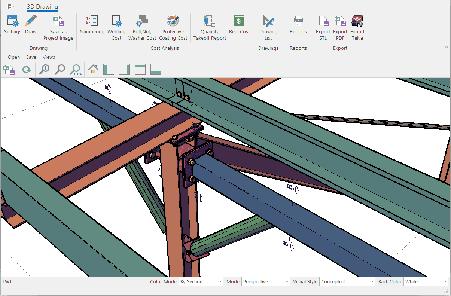451x296 pixels.
Task: Open the 3D drawing Settings icon
Action: pos(13,22)
